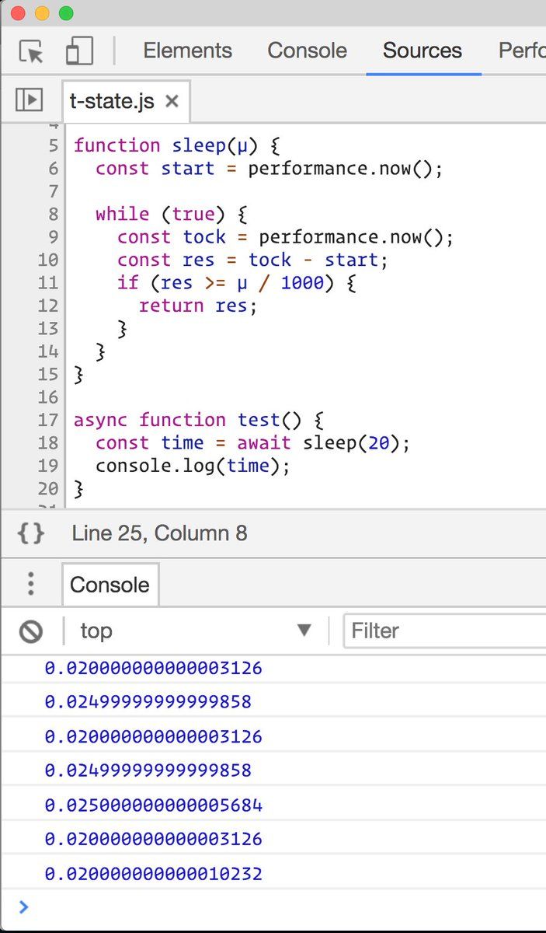The height and width of the screenshot is (933, 546).
Task: Pretty print code with curly braces icon
Action: [x=30, y=533]
